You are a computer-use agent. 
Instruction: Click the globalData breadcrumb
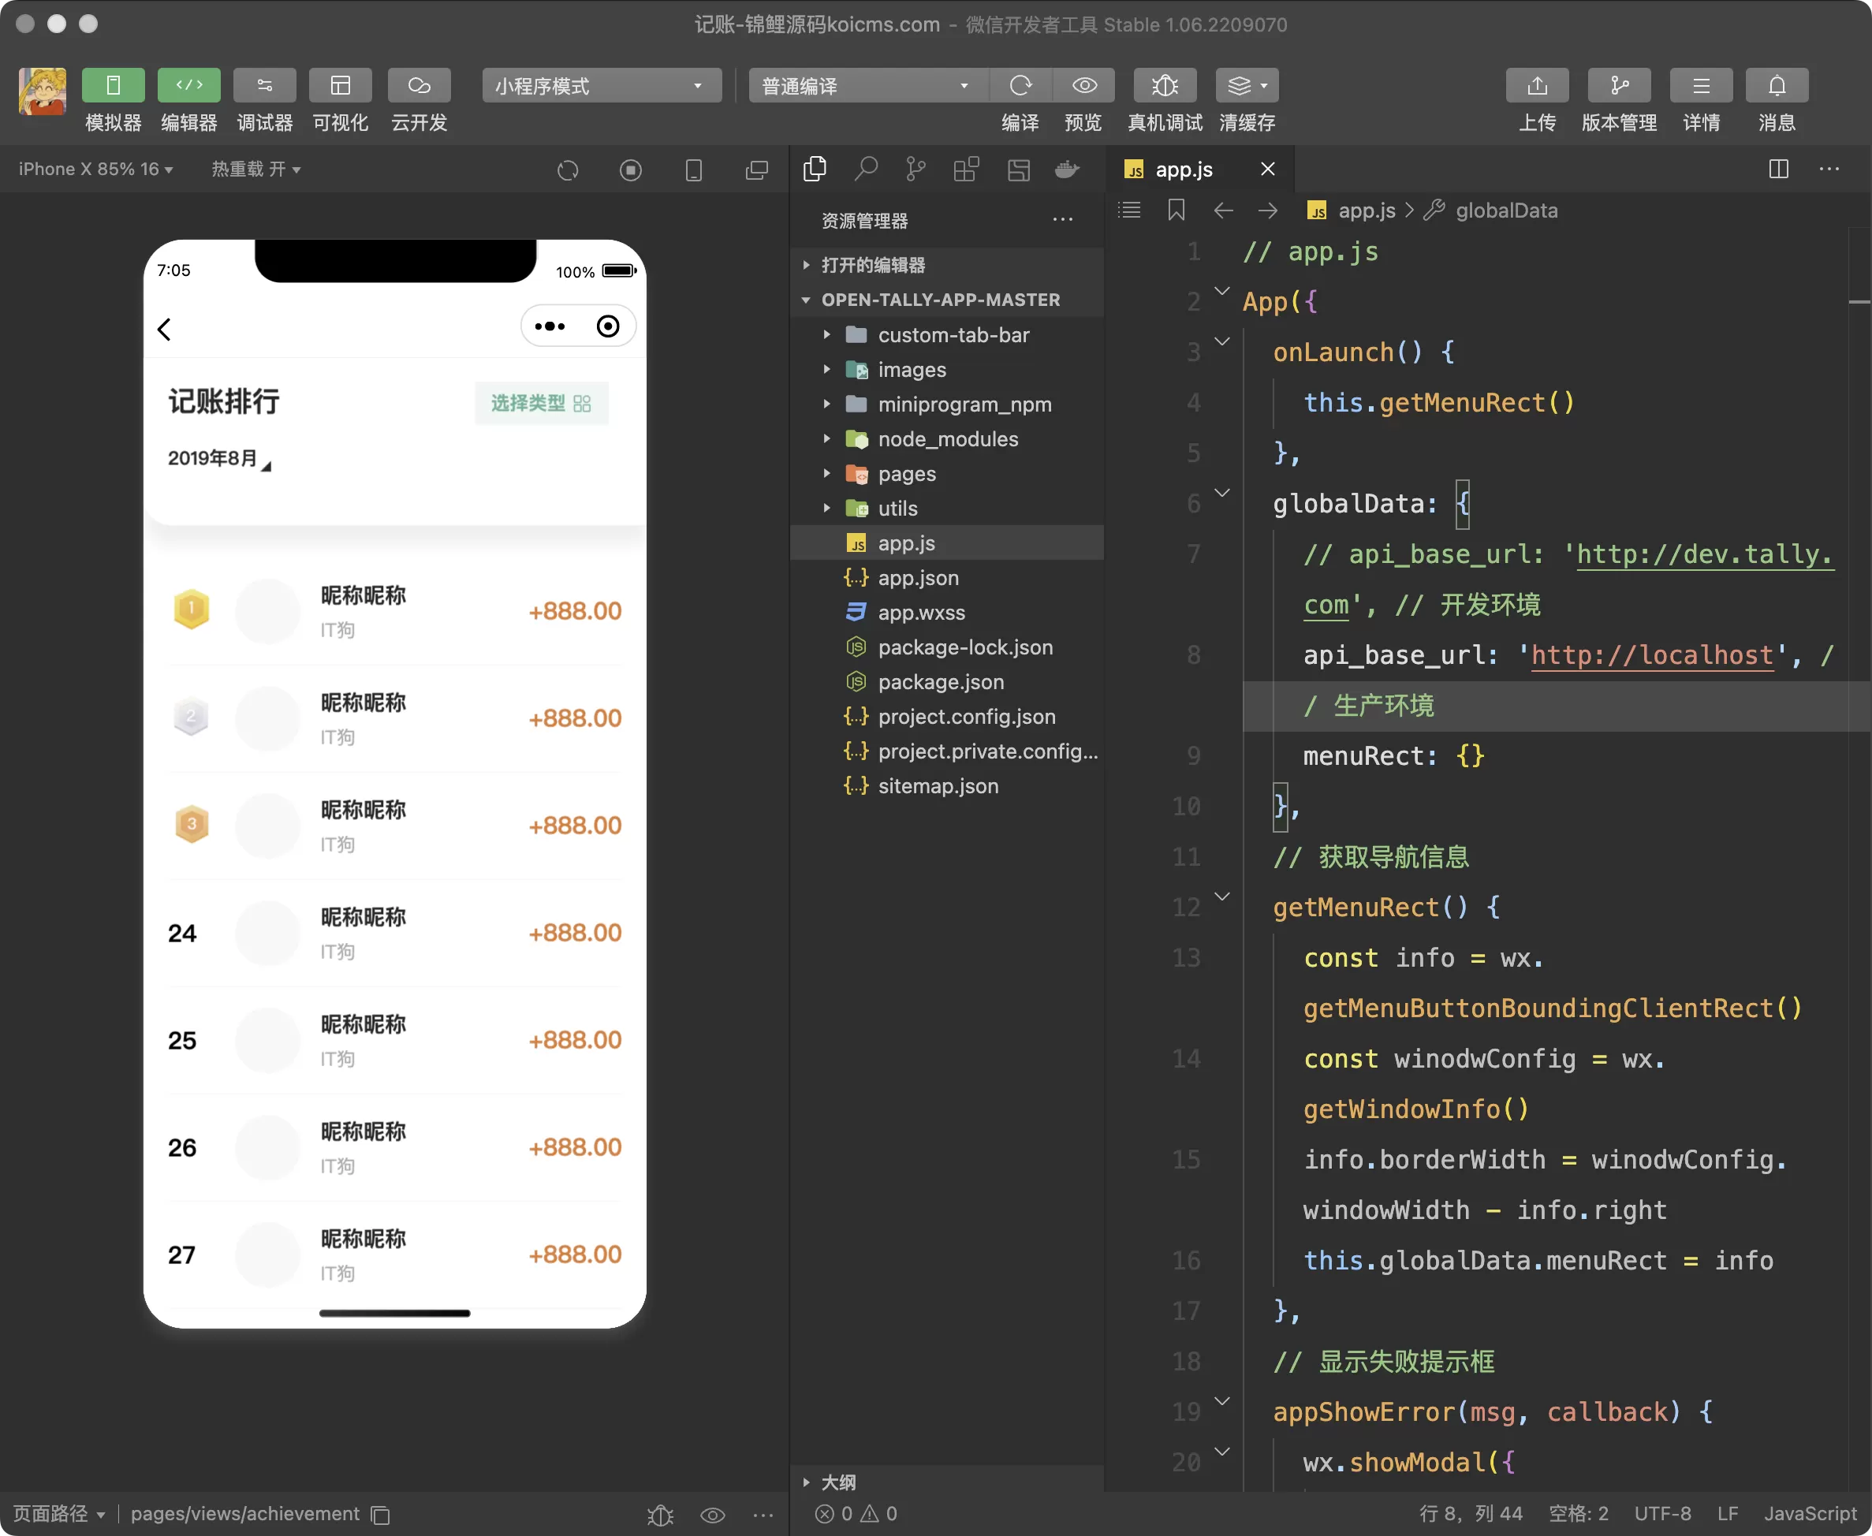point(1506,211)
